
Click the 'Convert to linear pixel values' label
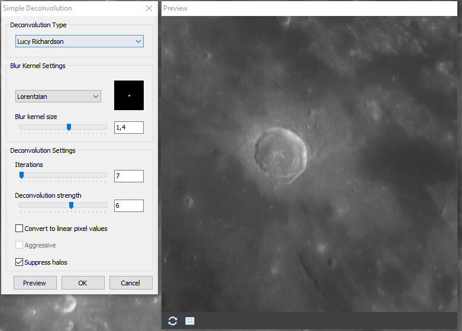pos(66,229)
